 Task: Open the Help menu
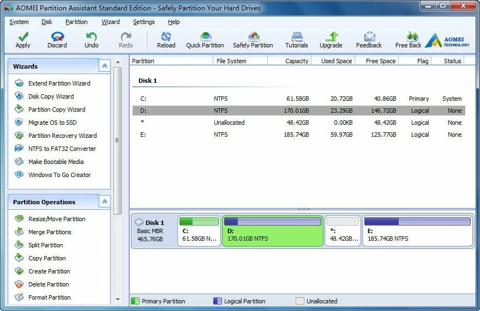[x=174, y=22]
